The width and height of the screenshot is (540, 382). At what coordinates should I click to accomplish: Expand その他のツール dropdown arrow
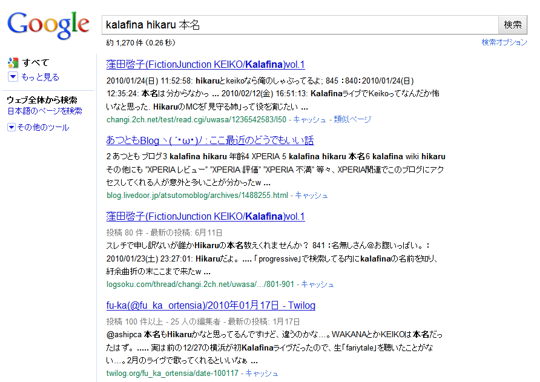tap(12, 128)
